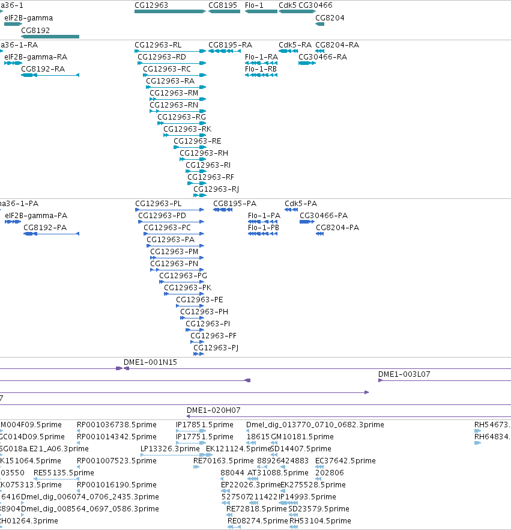The image size is (511, 530).
Task: Select the CG12963-PE protein label
Action: coord(199,299)
